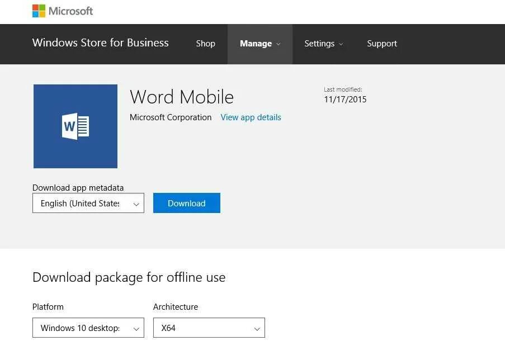Viewport: 505px width, 350px height.
Task: Click the chevron next to Settings
Action: pos(341,44)
